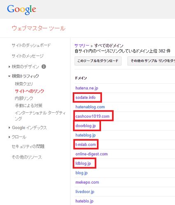175x205 pixels.
Task: Go back via サマリー breadcrumb link
Action: point(82,46)
